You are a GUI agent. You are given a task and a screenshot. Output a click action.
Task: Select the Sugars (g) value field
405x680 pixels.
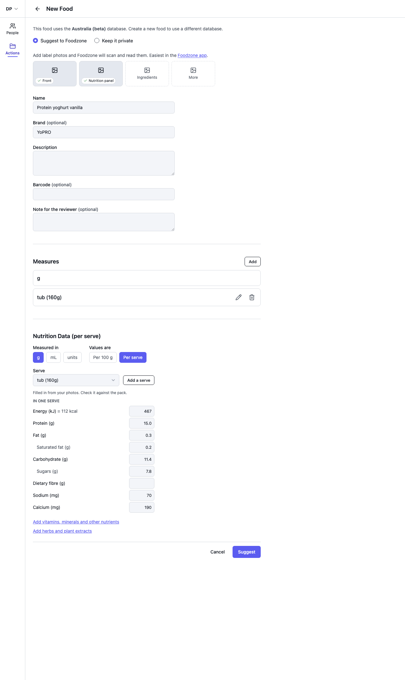pos(142,471)
